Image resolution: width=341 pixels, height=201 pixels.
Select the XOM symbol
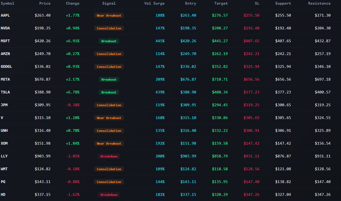[4, 143]
